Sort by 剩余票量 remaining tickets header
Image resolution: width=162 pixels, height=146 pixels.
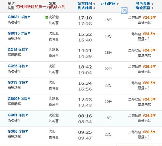[143, 8]
